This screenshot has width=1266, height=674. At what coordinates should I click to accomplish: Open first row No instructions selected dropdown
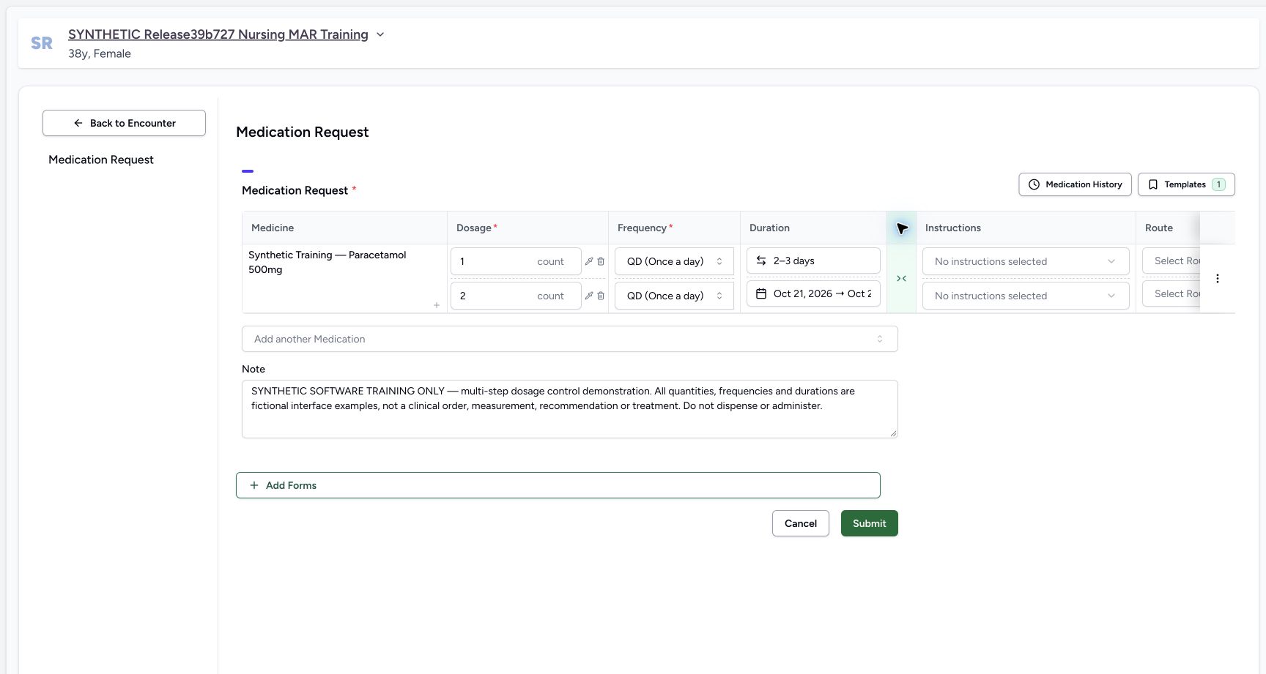(x=1026, y=261)
